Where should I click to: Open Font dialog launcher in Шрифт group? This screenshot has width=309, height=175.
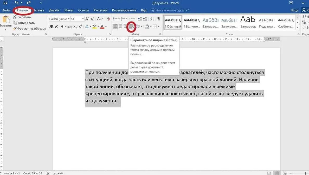tap(110, 34)
